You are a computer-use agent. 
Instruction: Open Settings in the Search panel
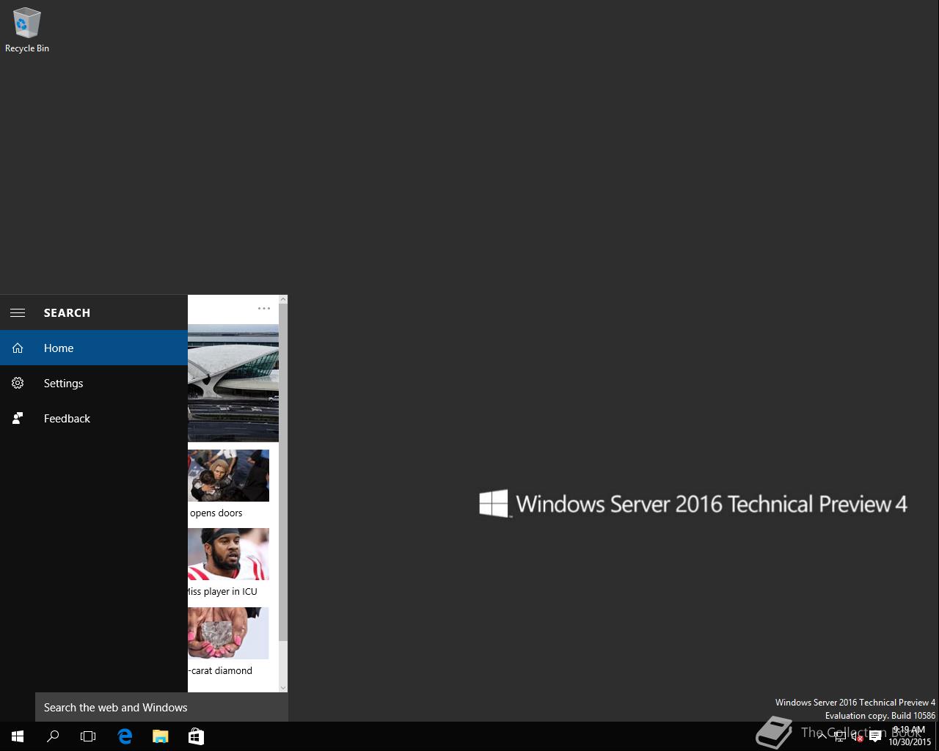(94, 383)
